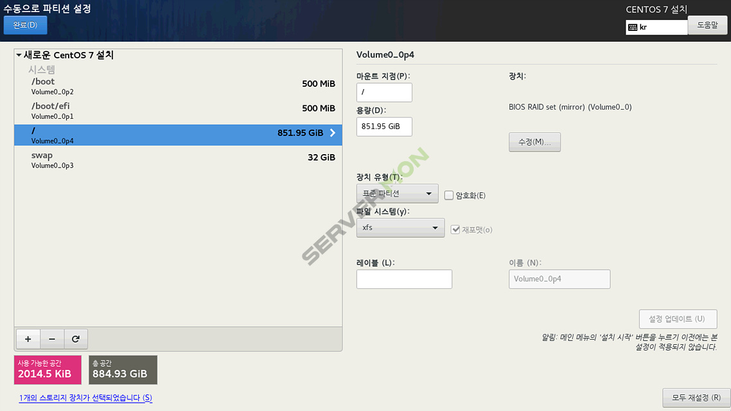Click the chevron arrow on the root partition row
This screenshot has height=411, width=731.
point(333,133)
